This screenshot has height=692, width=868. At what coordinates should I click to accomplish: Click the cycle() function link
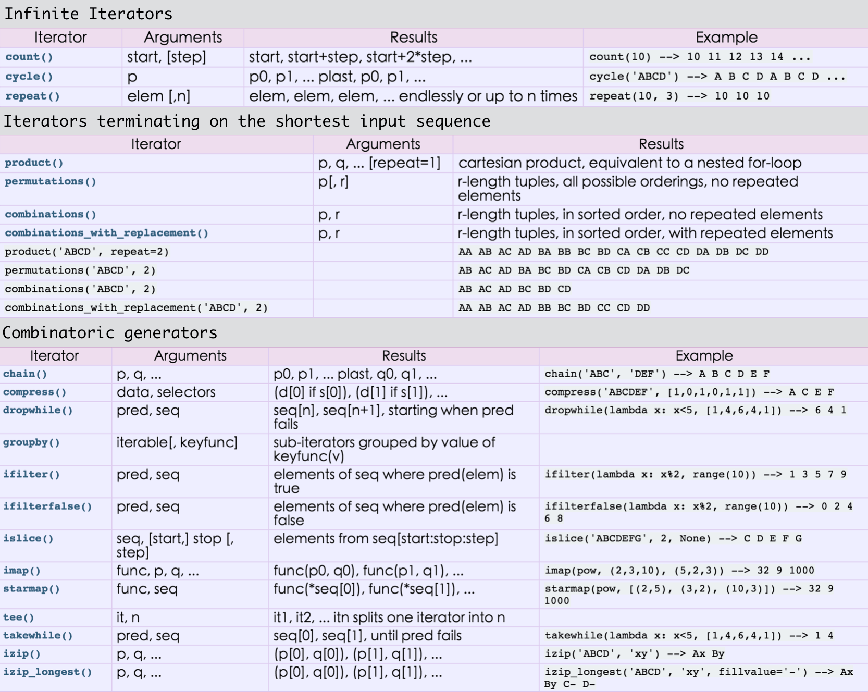tap(29, 77)
